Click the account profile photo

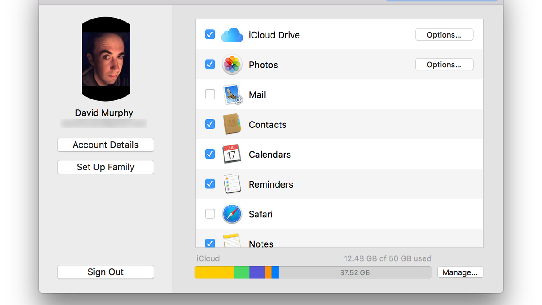[x=106, y=59]
